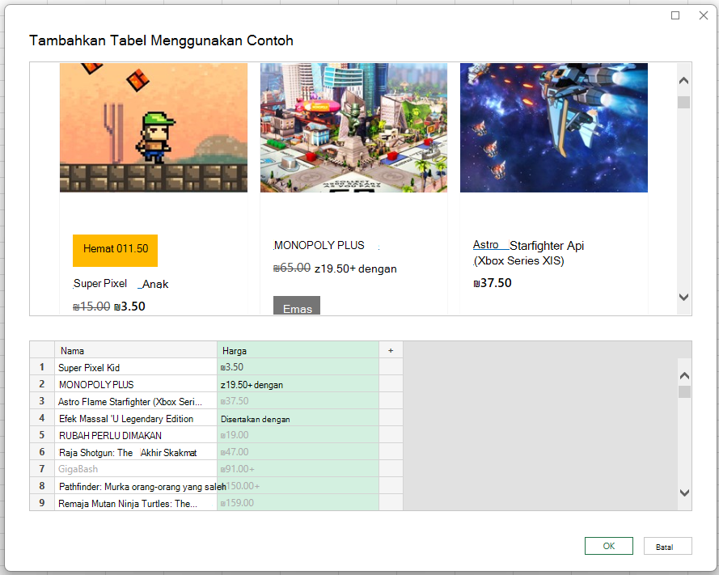Click the Raja Shotgun name cell
Screen dimensions: 719x575
(136, 452)
